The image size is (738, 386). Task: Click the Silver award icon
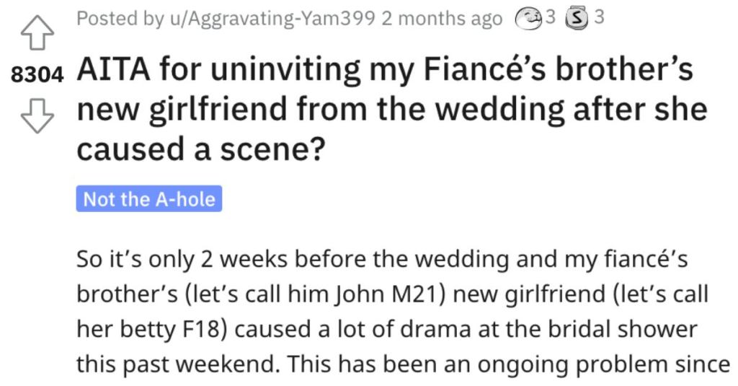click(577, 19)
